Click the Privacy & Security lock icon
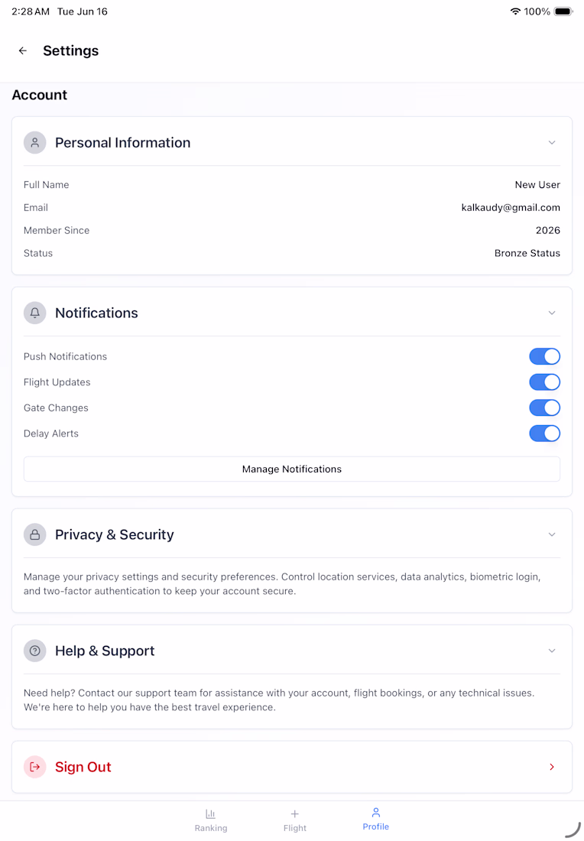Image resolution: width=584 pixels, height=841 pixels. point(35,534)
